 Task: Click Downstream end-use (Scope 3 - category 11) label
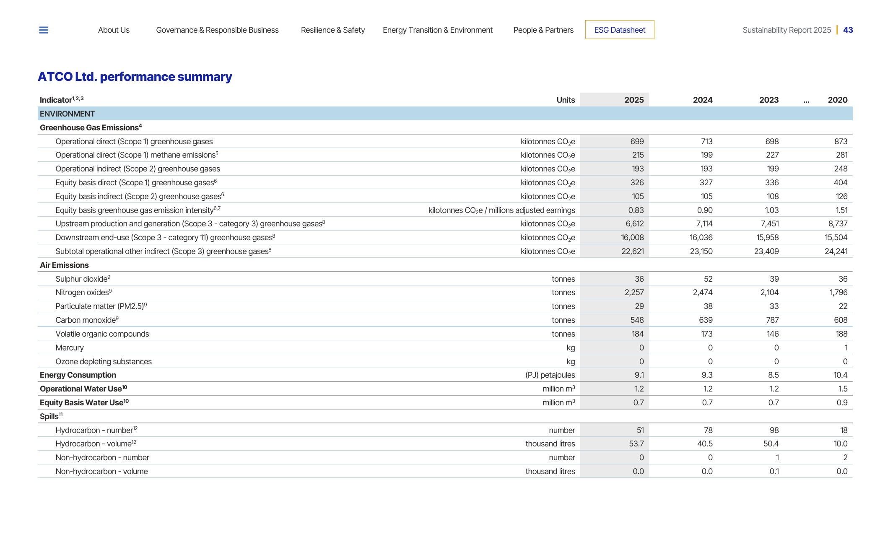pos(165,238)
